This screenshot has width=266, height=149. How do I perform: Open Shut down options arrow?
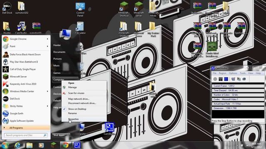pos(68,135)
